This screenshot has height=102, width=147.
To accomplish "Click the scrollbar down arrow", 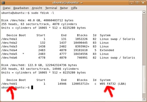I will pyautogui.click(x=144, y=99).
